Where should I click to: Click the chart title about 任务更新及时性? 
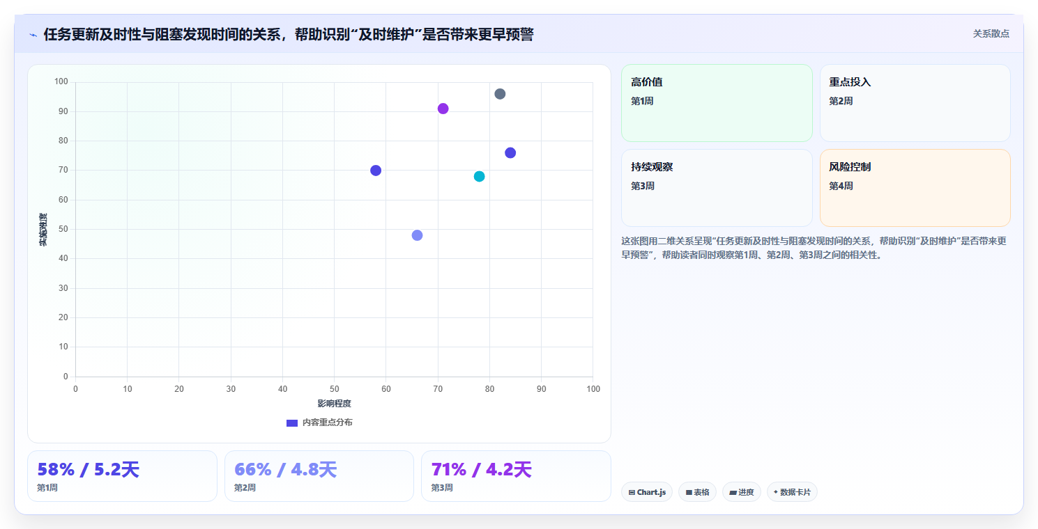288,34
